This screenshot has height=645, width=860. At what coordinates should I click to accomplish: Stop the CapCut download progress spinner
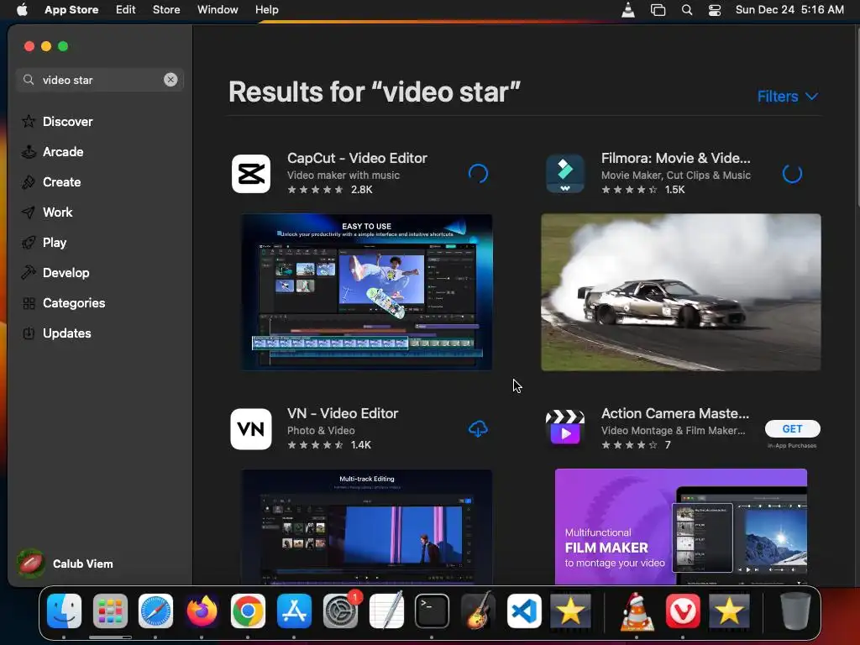[478, 174]
